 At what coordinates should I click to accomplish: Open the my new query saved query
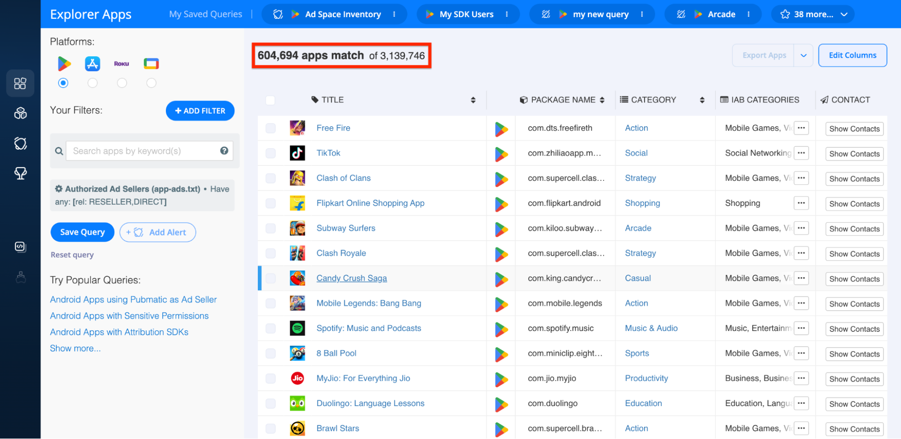[x=601, y=14]
